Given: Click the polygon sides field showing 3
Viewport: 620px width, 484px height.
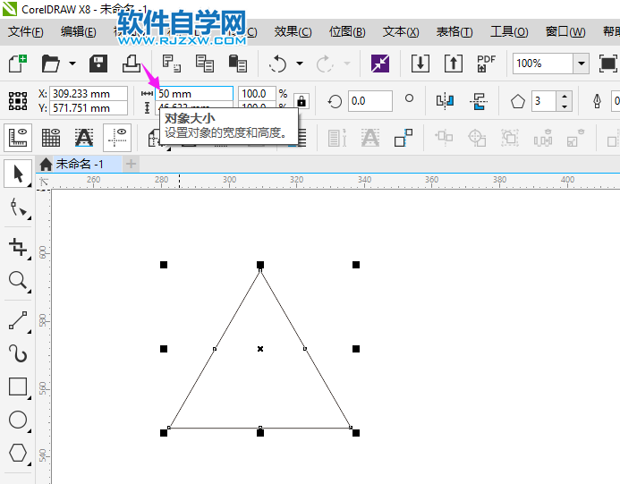Looking at the screenshot, I should pos(544,101).
